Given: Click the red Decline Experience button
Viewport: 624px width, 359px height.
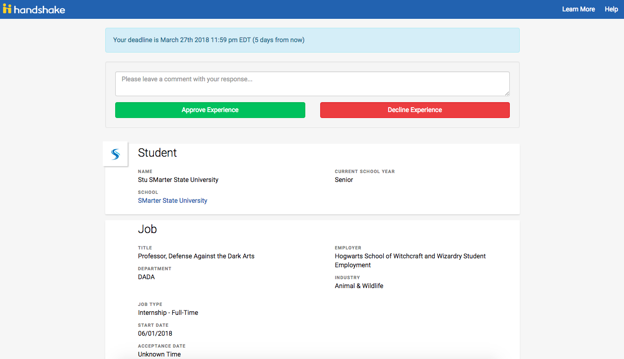Looking at the screenshot, I should pyautogui.click(x=415, y=110).
